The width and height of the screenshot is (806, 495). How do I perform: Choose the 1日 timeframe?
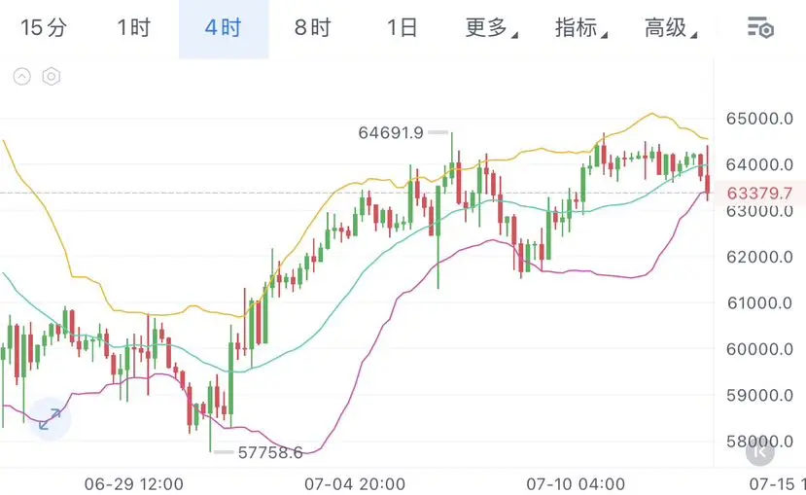[402, 28]
